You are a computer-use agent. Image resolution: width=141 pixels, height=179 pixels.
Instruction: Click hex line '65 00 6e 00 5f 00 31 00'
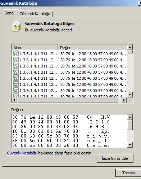pyautogui.click(x=45, y=141)
